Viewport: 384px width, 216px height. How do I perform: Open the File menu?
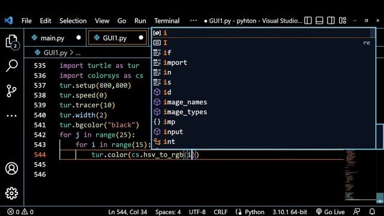26,21
